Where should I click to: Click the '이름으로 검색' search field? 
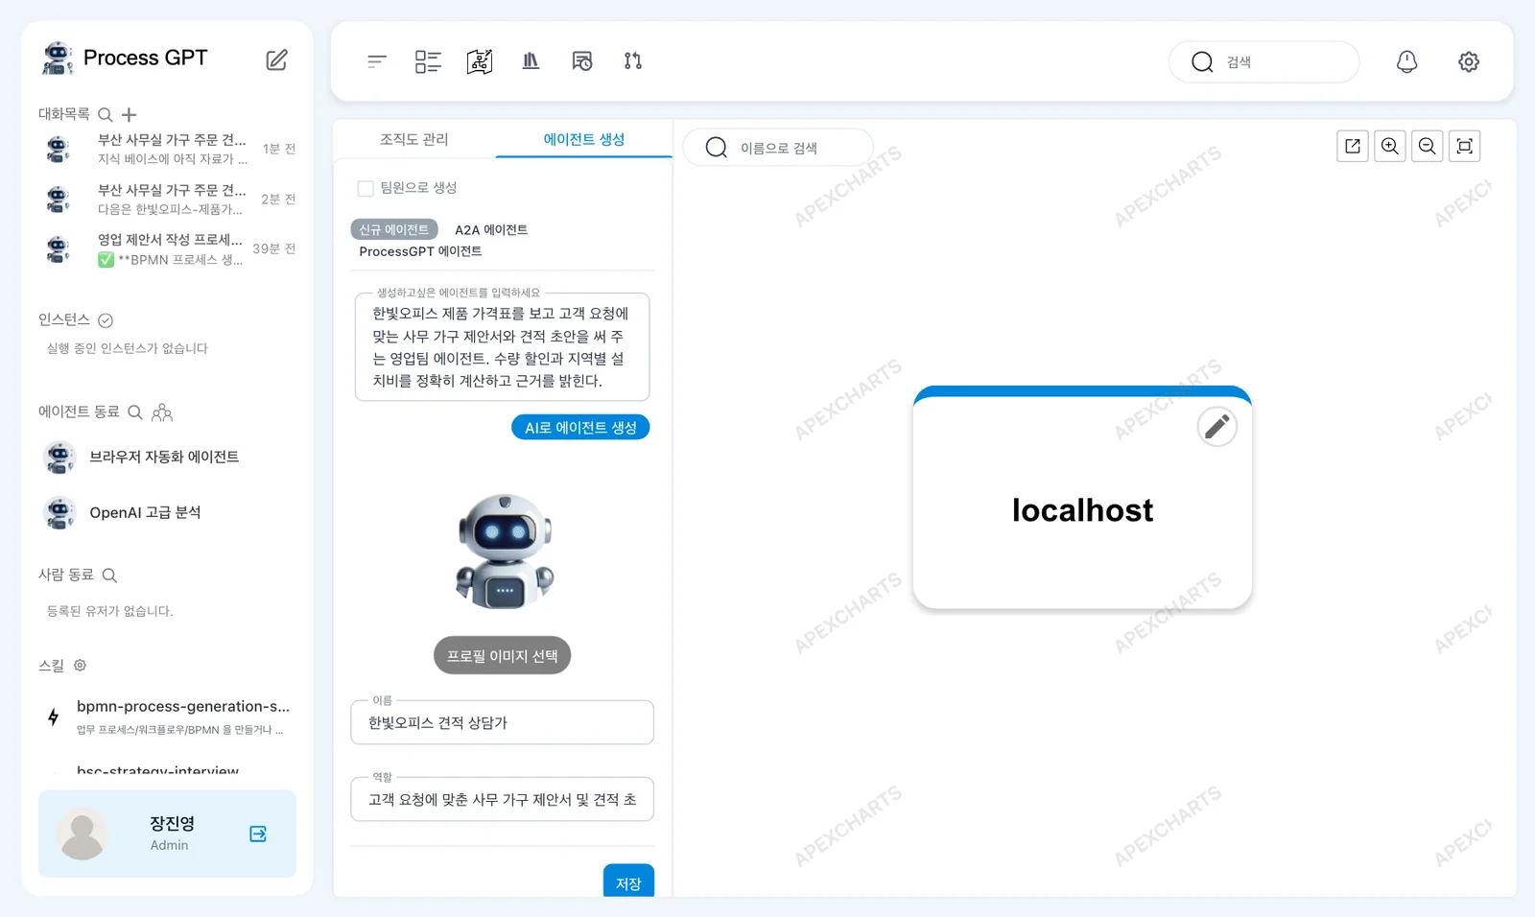pos(778,148)
